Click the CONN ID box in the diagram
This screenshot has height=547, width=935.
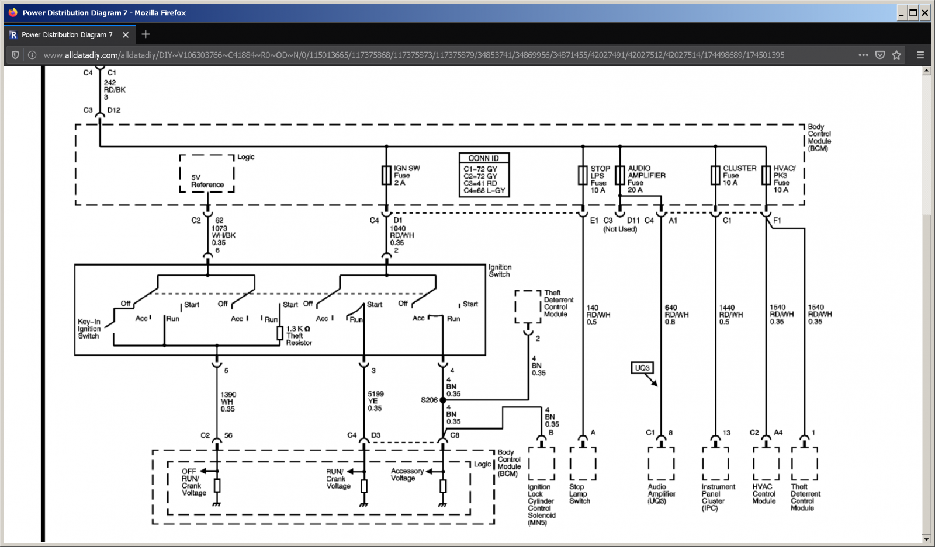484,175
